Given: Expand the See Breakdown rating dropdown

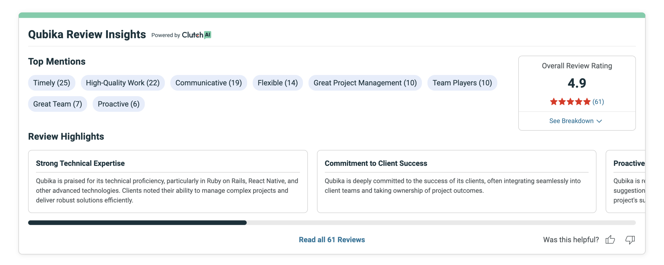Looking at the screenshot, I should [576, 121].
